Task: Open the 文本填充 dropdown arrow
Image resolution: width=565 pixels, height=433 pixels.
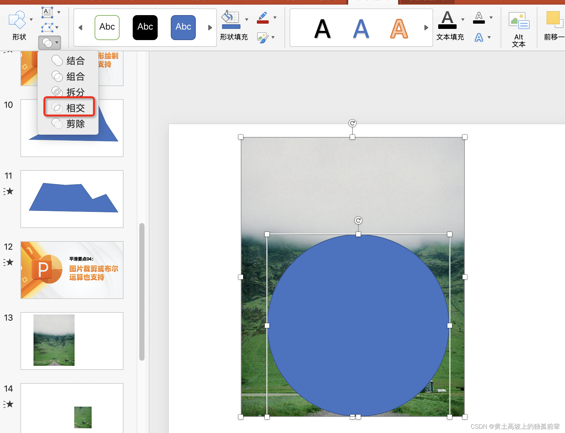Action: click(463, 19)
